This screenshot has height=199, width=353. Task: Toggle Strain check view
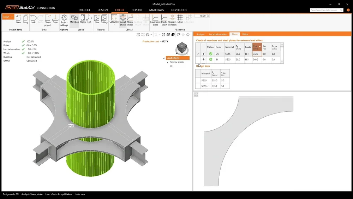[x=130, y=20]
